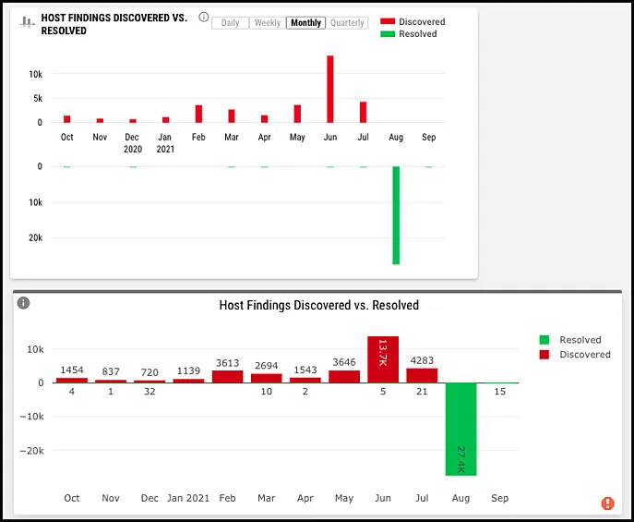The image size is (634, 522).
Task: Toggle the Resolved series in the top legend
Action: point(409,34)
